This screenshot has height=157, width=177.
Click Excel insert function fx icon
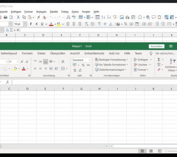(x=7, y=82)
